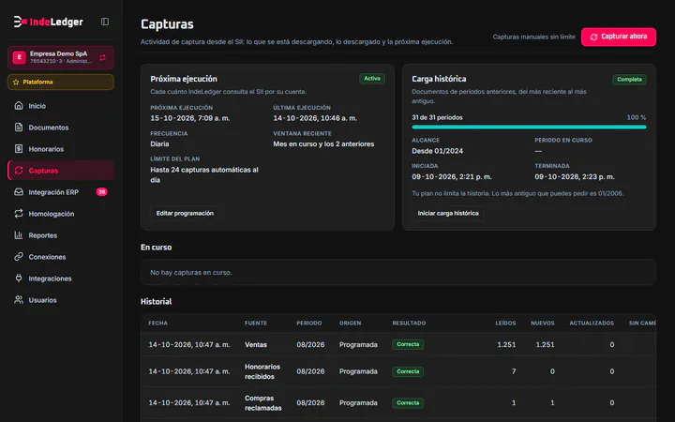Click the Integraciones plug icon

[19, 279]
